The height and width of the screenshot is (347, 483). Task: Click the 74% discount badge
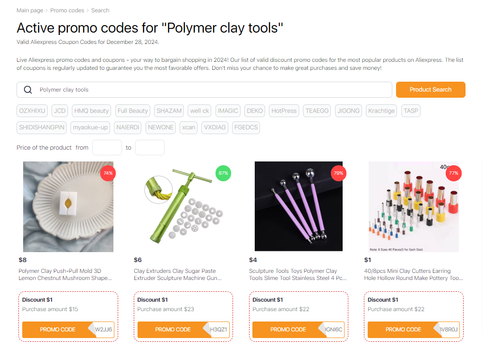[x=108, y=173]
